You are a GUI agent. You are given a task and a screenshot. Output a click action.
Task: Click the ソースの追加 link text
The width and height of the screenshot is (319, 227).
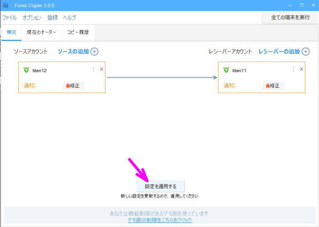coord(73,52)
